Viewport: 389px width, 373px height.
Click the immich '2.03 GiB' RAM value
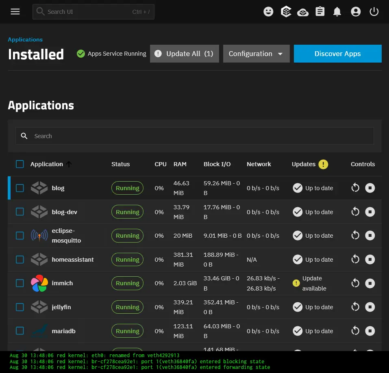click(185, 283)
